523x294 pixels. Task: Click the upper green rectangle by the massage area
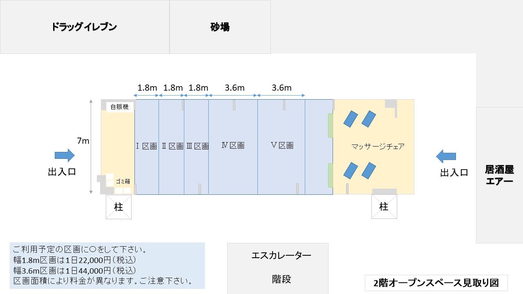click(331, 126)
